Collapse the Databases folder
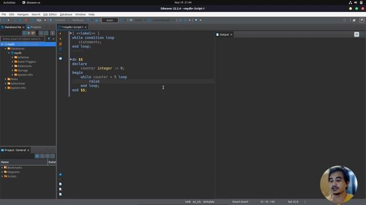The image size is (366, 205). (6, 48)
